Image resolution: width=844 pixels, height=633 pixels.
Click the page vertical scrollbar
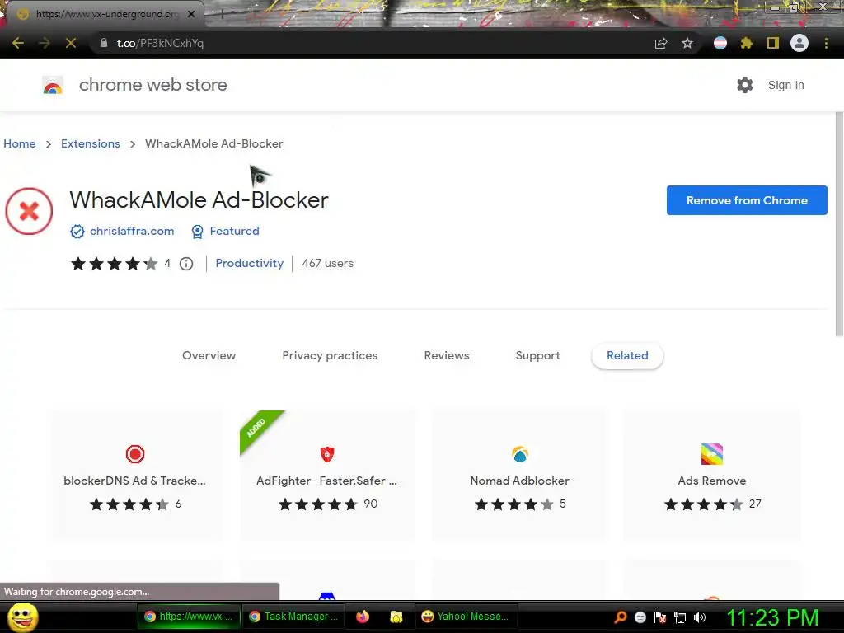[x=838, y=225]
